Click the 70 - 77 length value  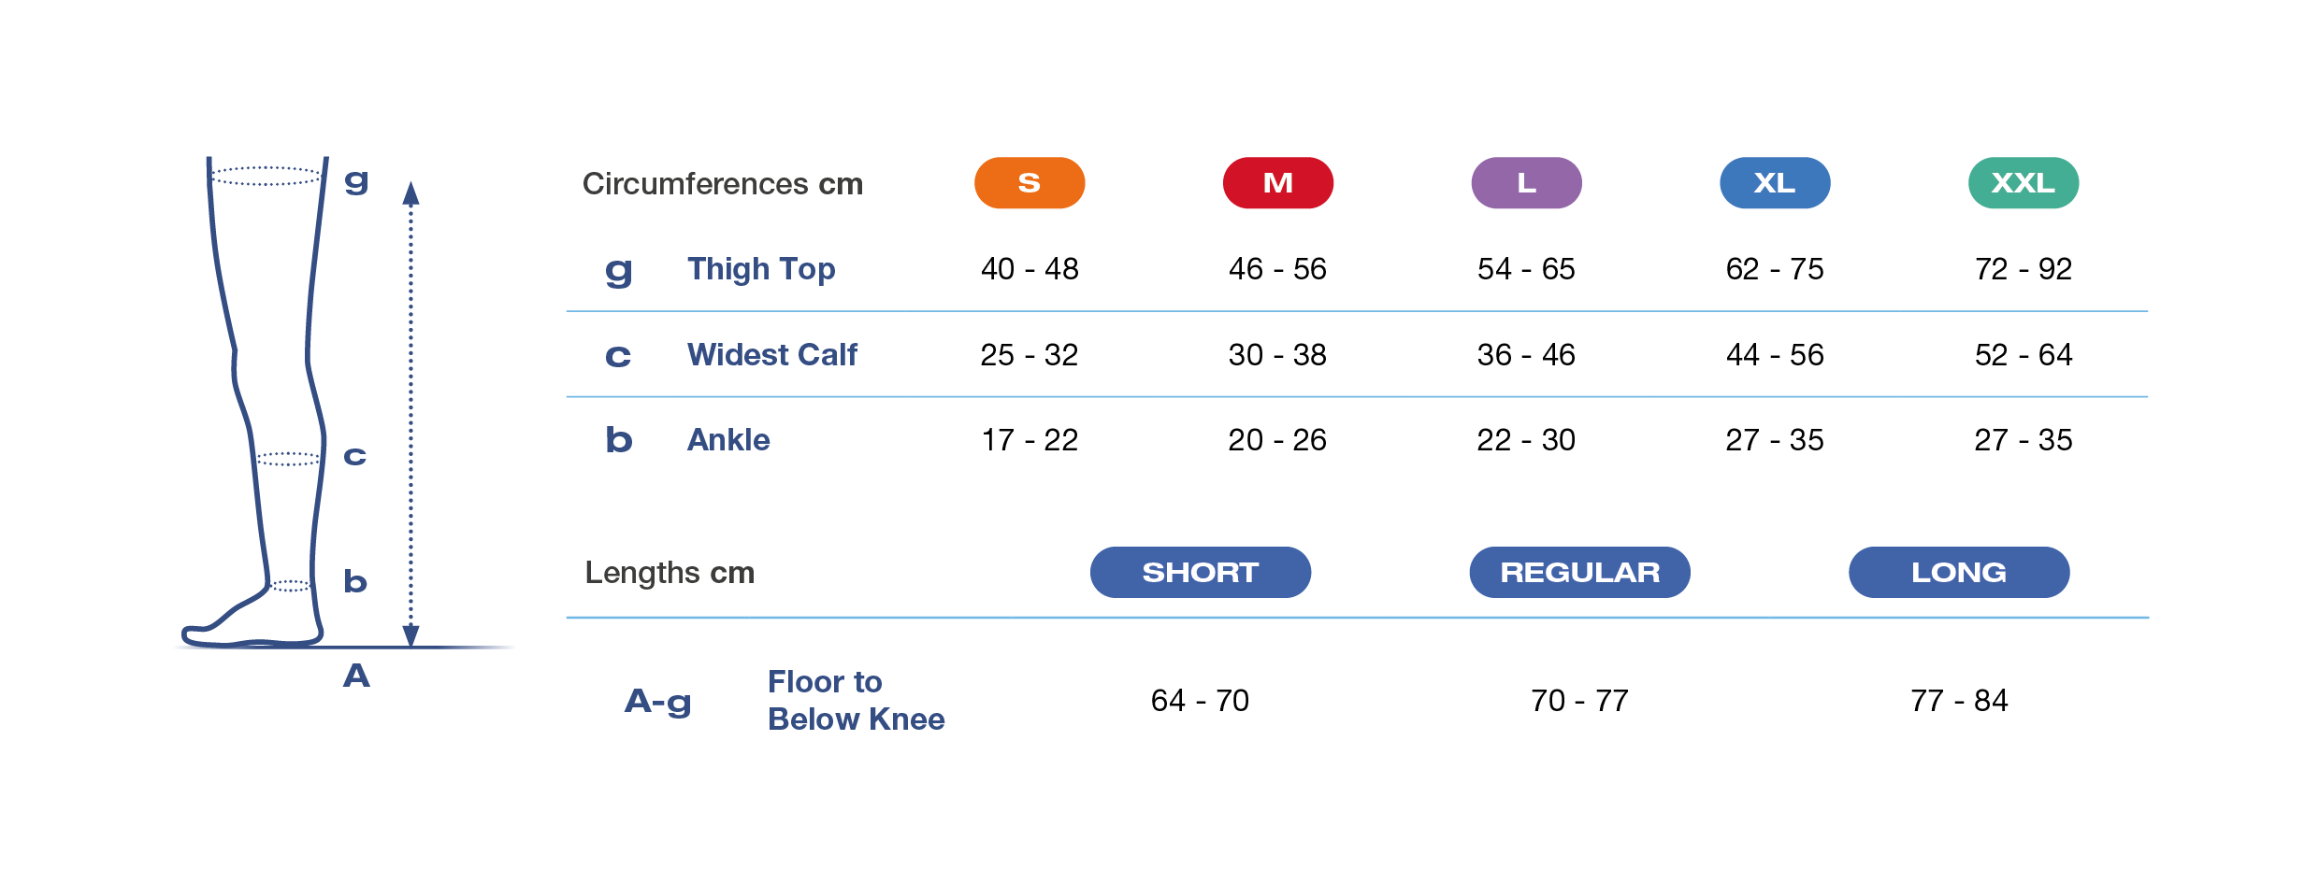pyautogui.click(x=1579, y=701)
